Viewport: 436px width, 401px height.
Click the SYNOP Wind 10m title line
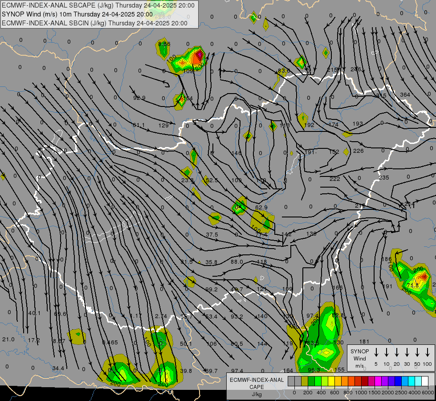[77, 14]
